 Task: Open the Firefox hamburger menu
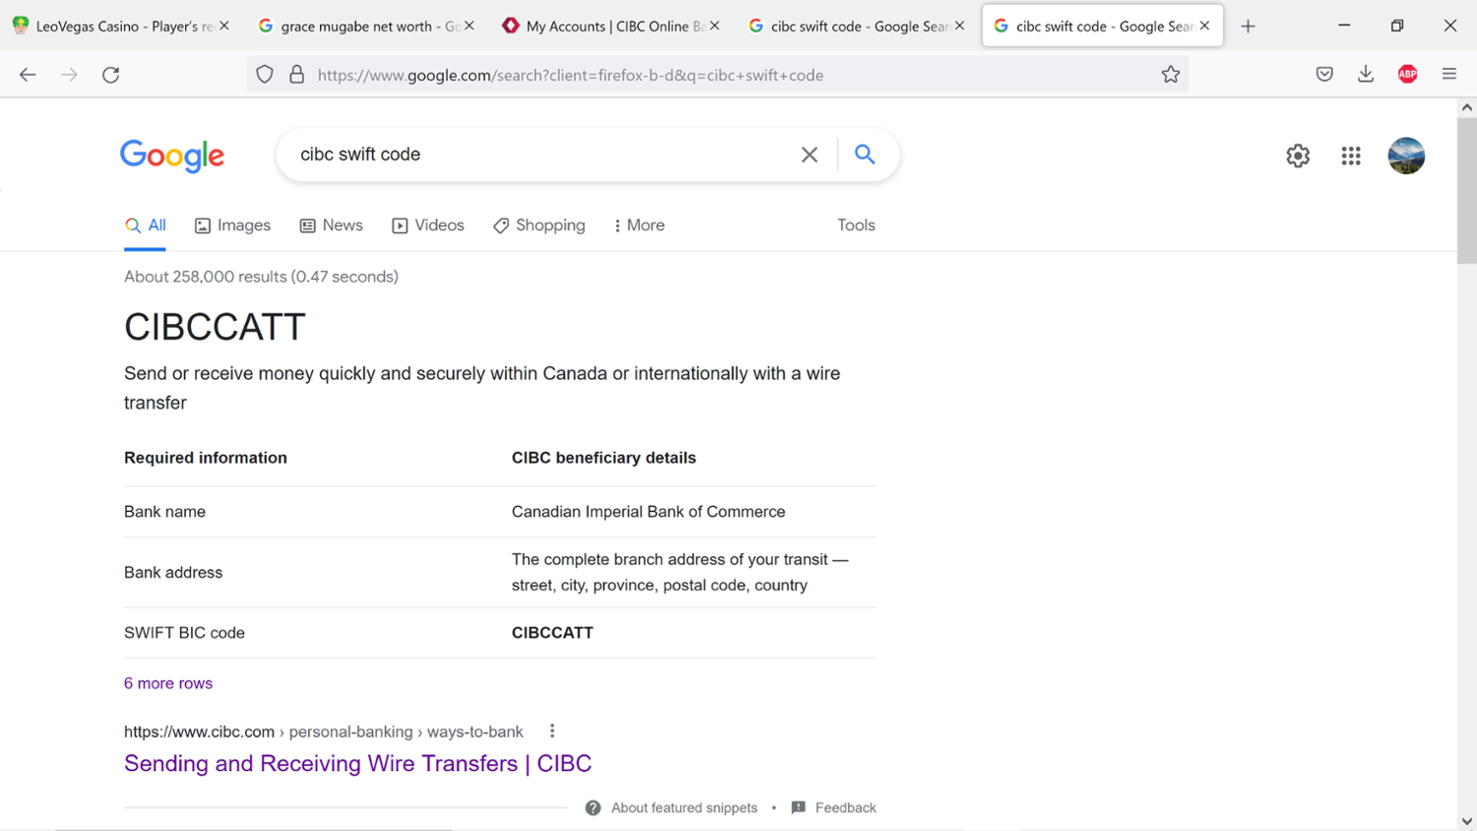coord(1448,75)
